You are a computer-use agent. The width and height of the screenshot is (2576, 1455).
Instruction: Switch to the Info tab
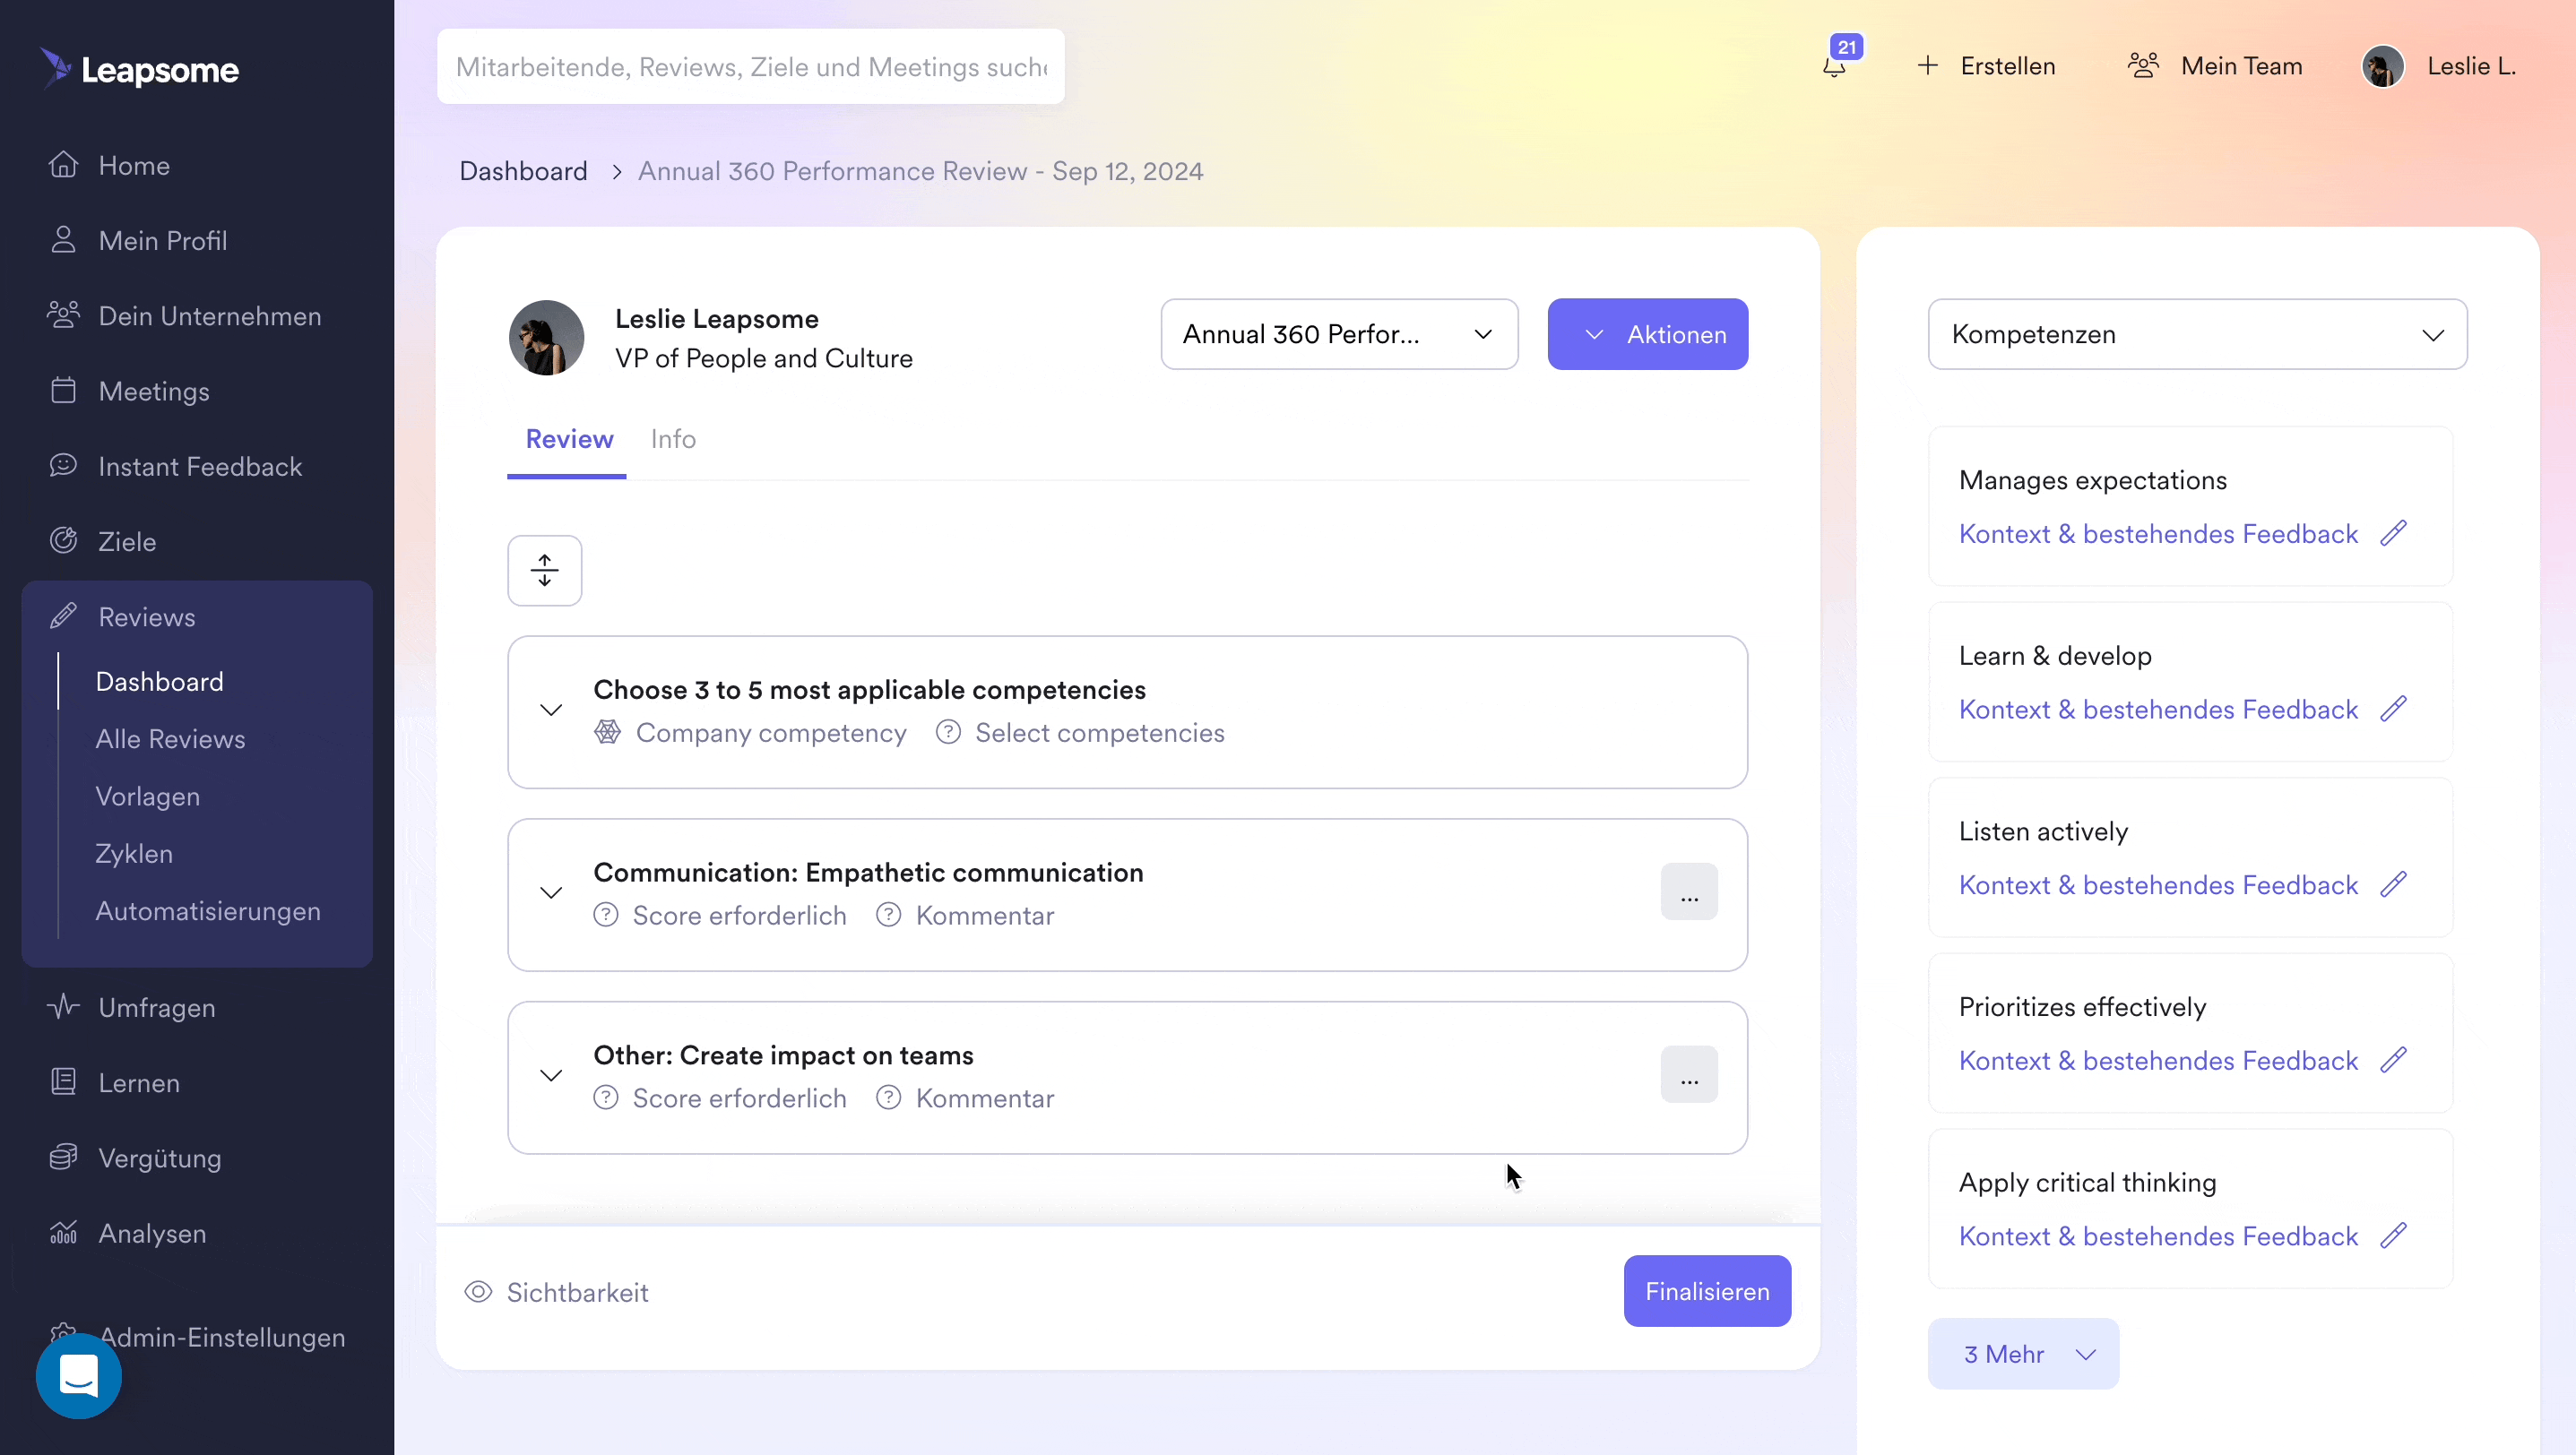673,439
